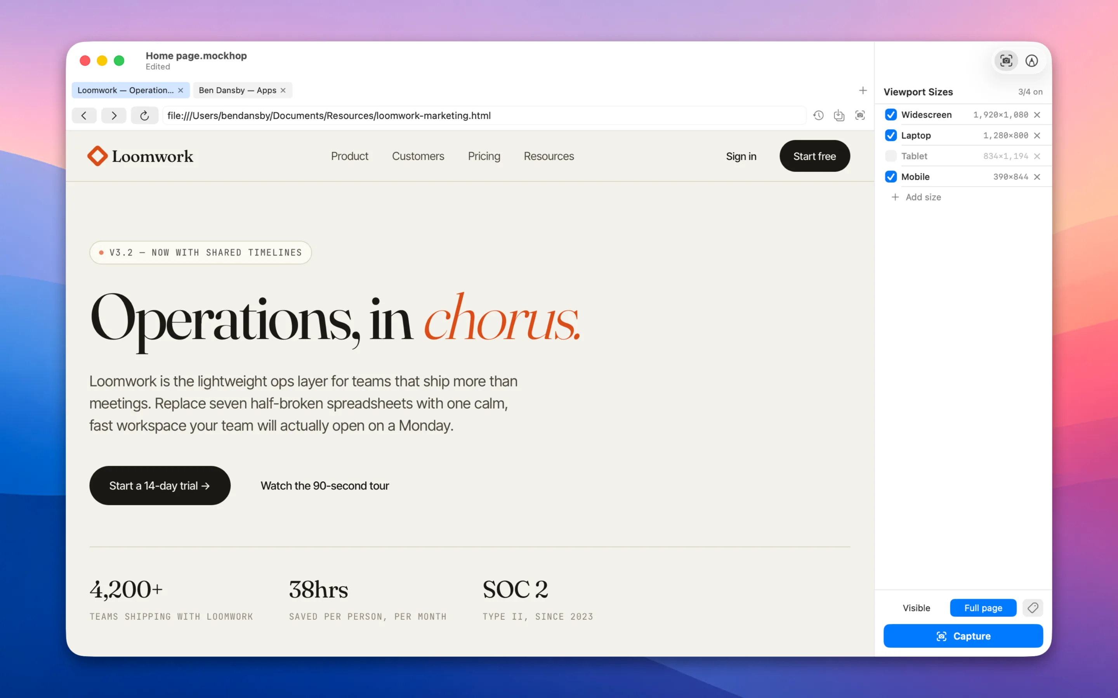The width and height of the screenshot is (1118, 698).
Task: Click Add size in Viewport Sizes
Action: [916, 197]
